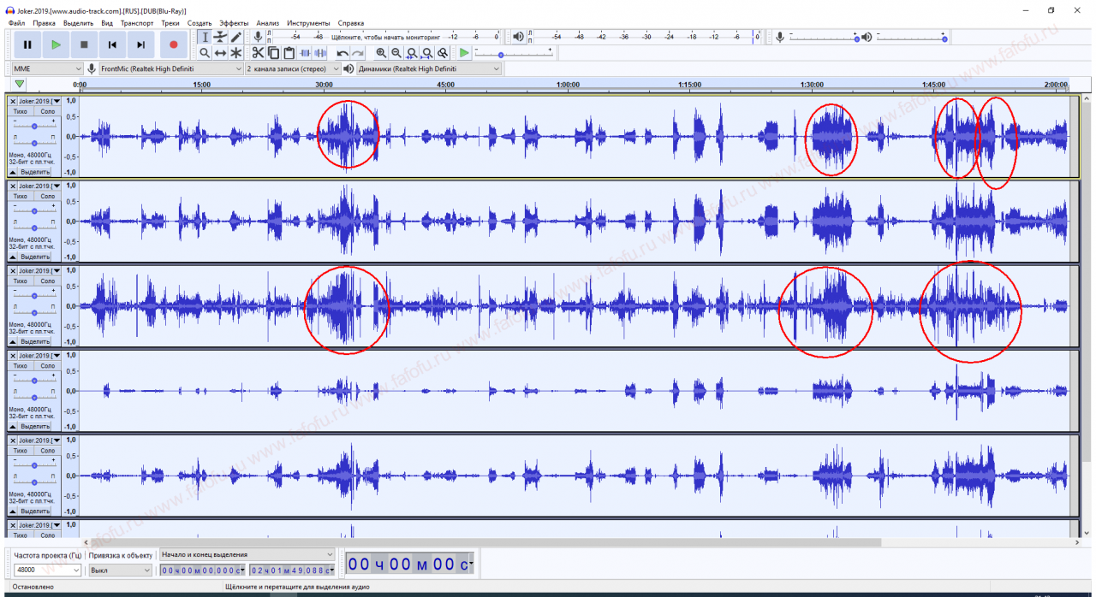
Task: Click the recording meter microphone icon
Action: point(258,37)
